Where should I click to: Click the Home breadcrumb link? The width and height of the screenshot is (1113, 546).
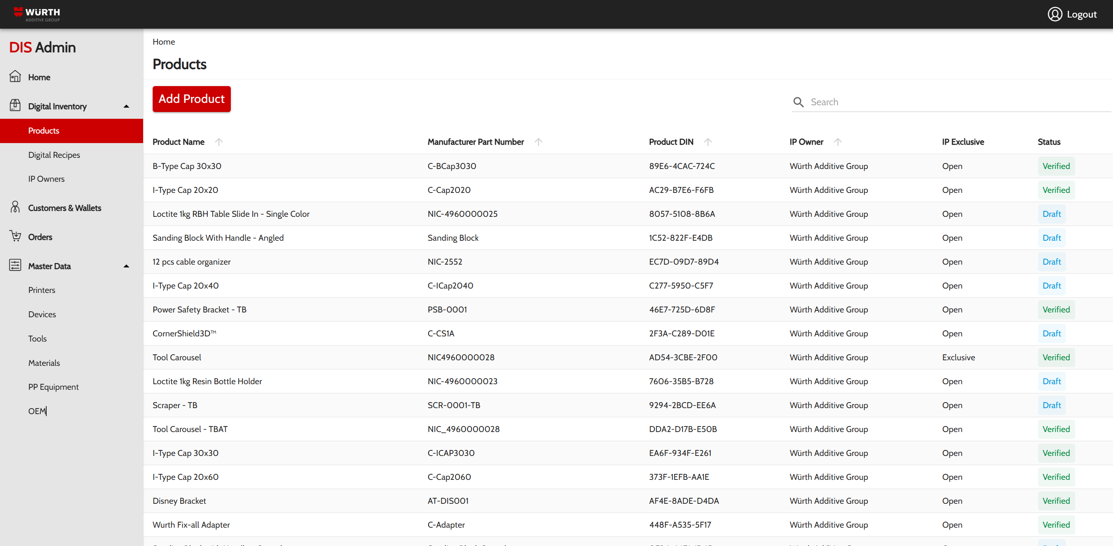click(x=164, y=42)
